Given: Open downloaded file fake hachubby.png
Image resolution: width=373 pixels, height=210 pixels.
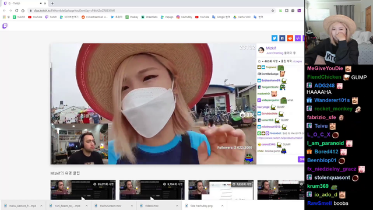Looking at the screenshot, I should click(x=199, y=206).
